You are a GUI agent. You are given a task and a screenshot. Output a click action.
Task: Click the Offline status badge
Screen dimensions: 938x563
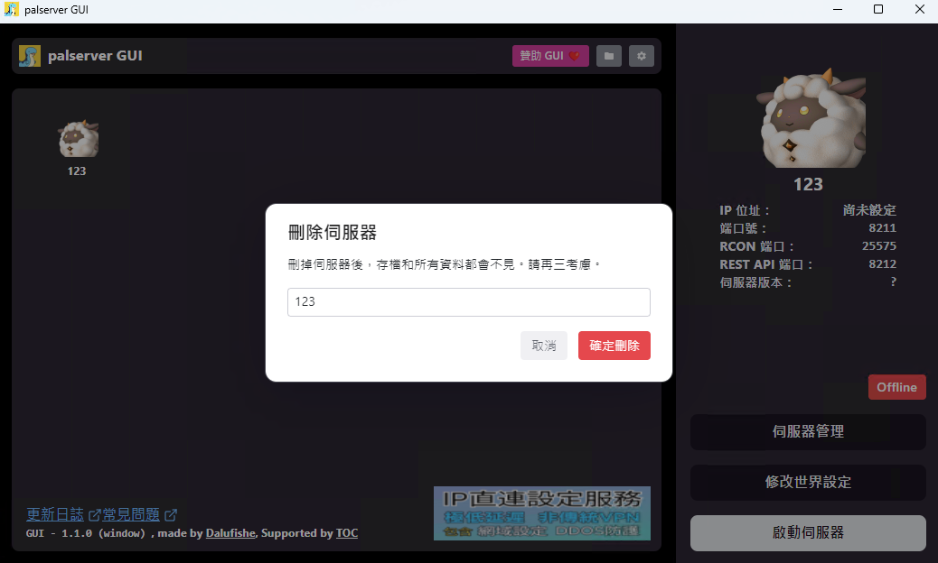pyautogui.click(x=896, y=387)
